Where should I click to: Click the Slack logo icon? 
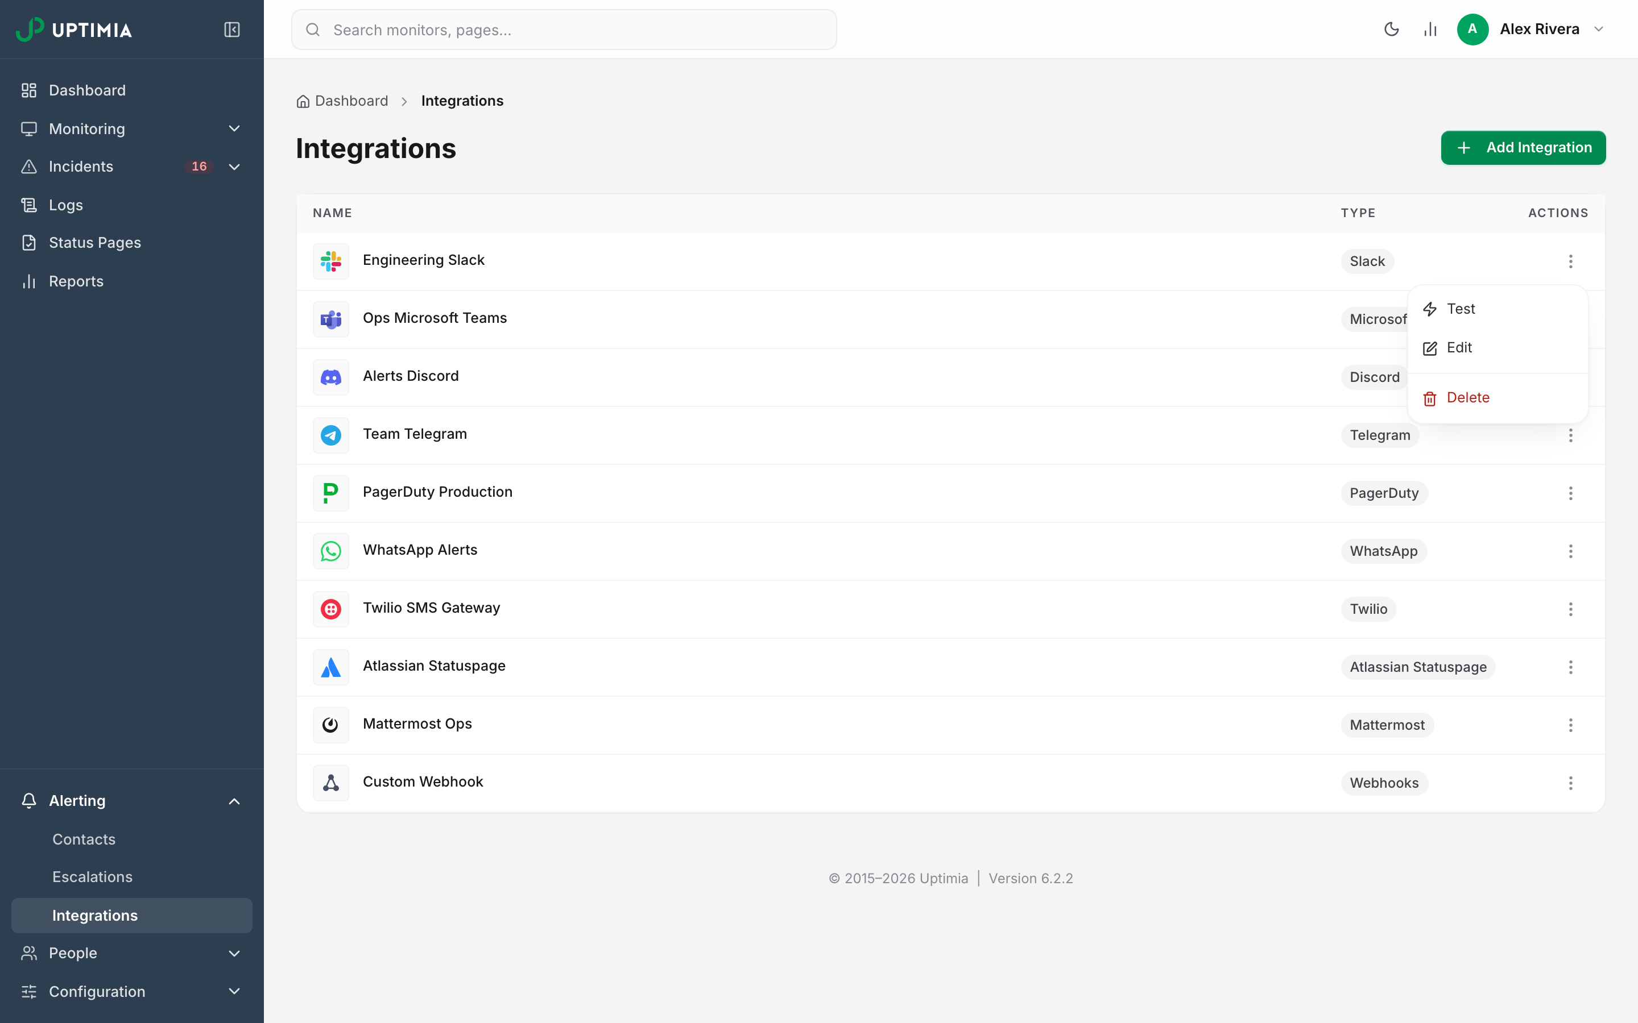tap(331, 261)
